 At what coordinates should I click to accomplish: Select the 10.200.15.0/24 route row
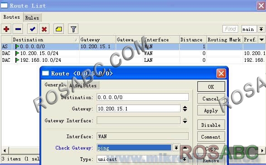[133, 53]
